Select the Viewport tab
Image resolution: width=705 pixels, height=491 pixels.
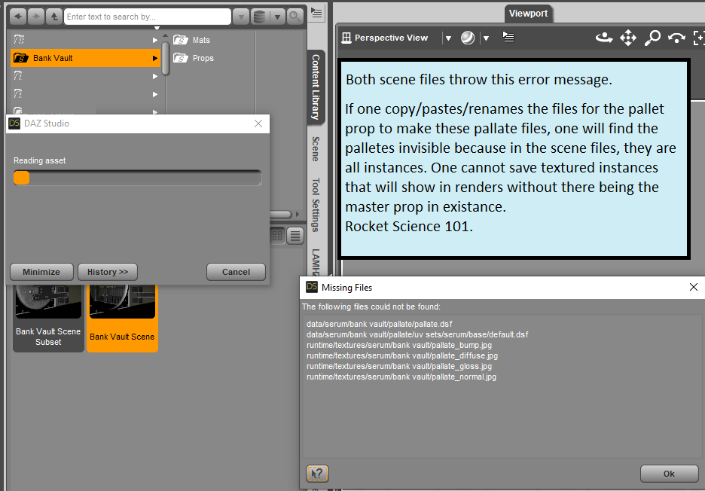click(528, 14)
